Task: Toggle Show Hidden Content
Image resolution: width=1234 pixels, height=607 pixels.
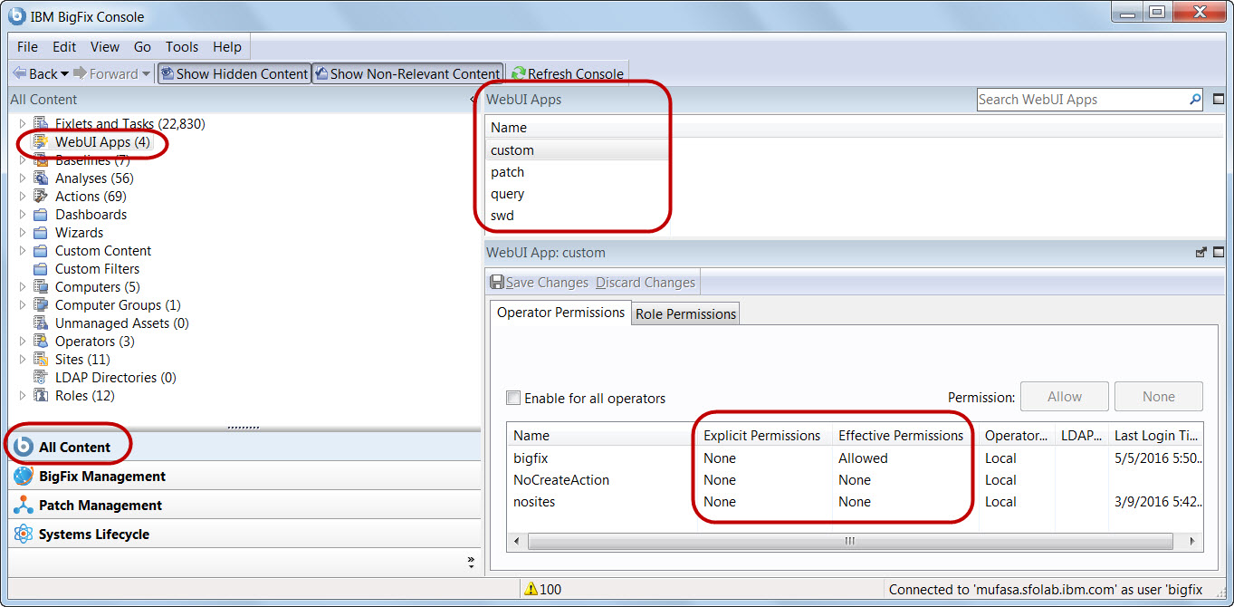Action: click(x=234, y=73)
